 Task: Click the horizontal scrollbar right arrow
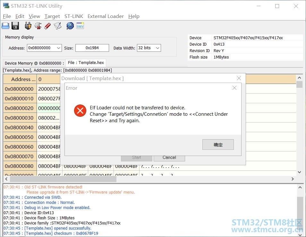point(293,179)
